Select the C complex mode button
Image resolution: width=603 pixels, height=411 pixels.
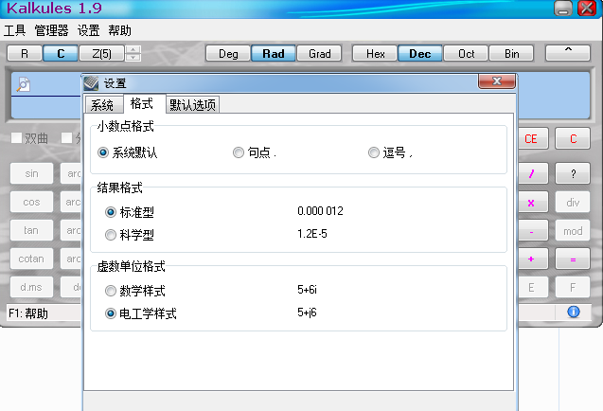tap(61, 53)
